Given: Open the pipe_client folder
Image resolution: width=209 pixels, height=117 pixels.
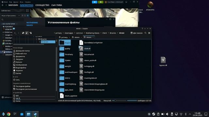Looking at the screenshot, I should (x=66, y=90).
